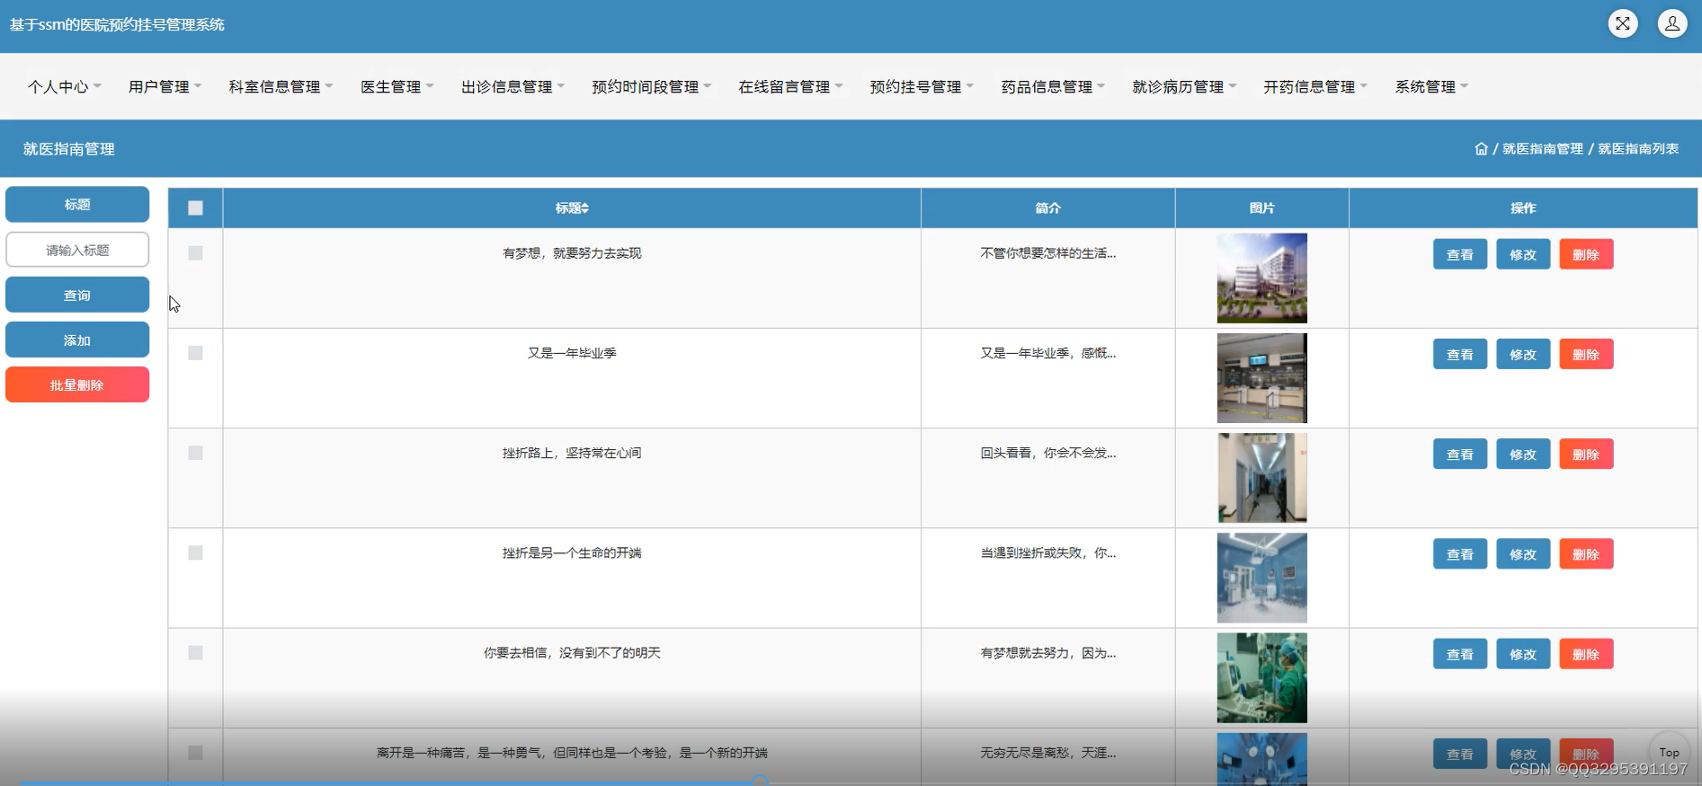Expand the 药品信息管理 menu
This screenshot has height=786, width=1702.
[x=1053, y=86]
